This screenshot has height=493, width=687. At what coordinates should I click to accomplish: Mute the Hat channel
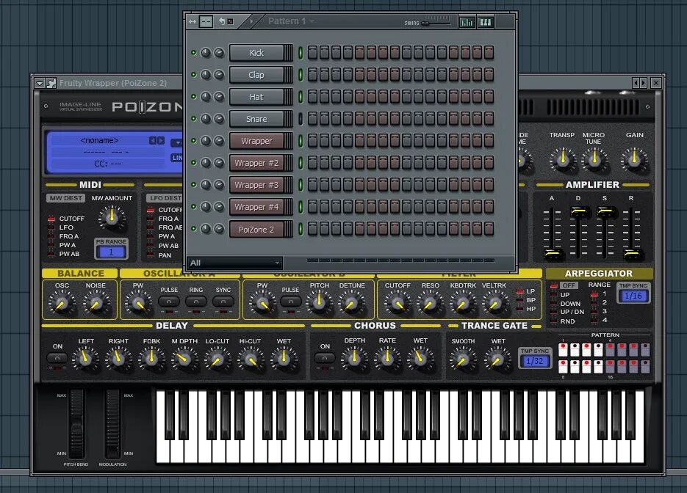coord(194,97)
